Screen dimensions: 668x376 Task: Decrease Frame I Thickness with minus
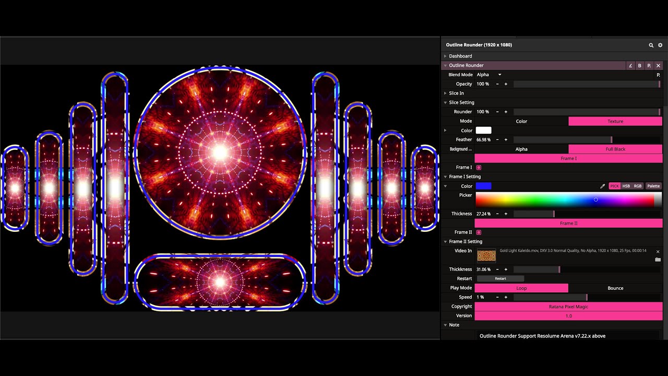(497, 214)
